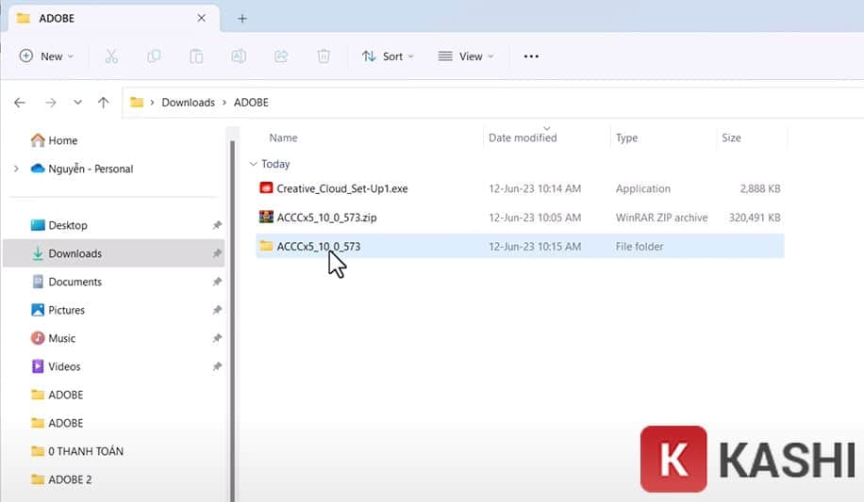Click the Cut scissors icon in toolbar

tap(111, 57)
